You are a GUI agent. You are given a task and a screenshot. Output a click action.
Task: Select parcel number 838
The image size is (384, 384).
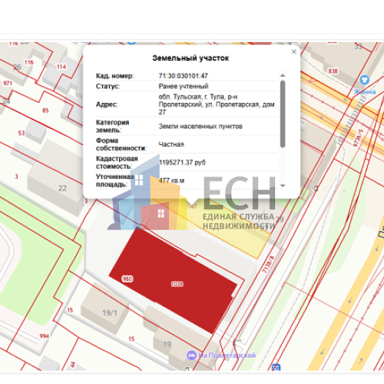[x=333, y=71]
